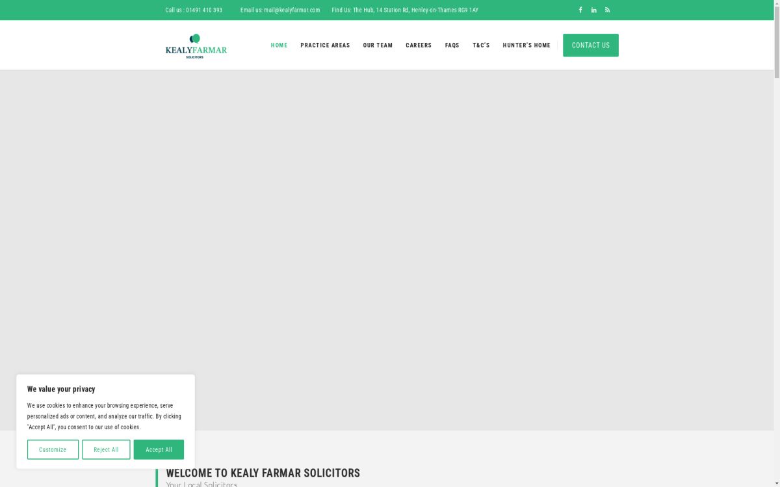Image resolution: width=780 pixels, height=487 pixels.
Task: Select the FAQs navigation item
Action: click(452, 45)
